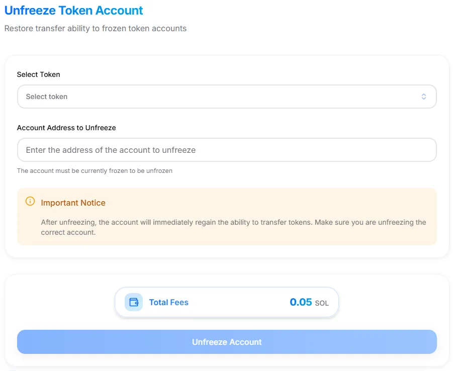The width and height of the screenshot is (455, 371).
Task: Select the warning circle icon of the notice banner
Action: click(x=30, y=202)
